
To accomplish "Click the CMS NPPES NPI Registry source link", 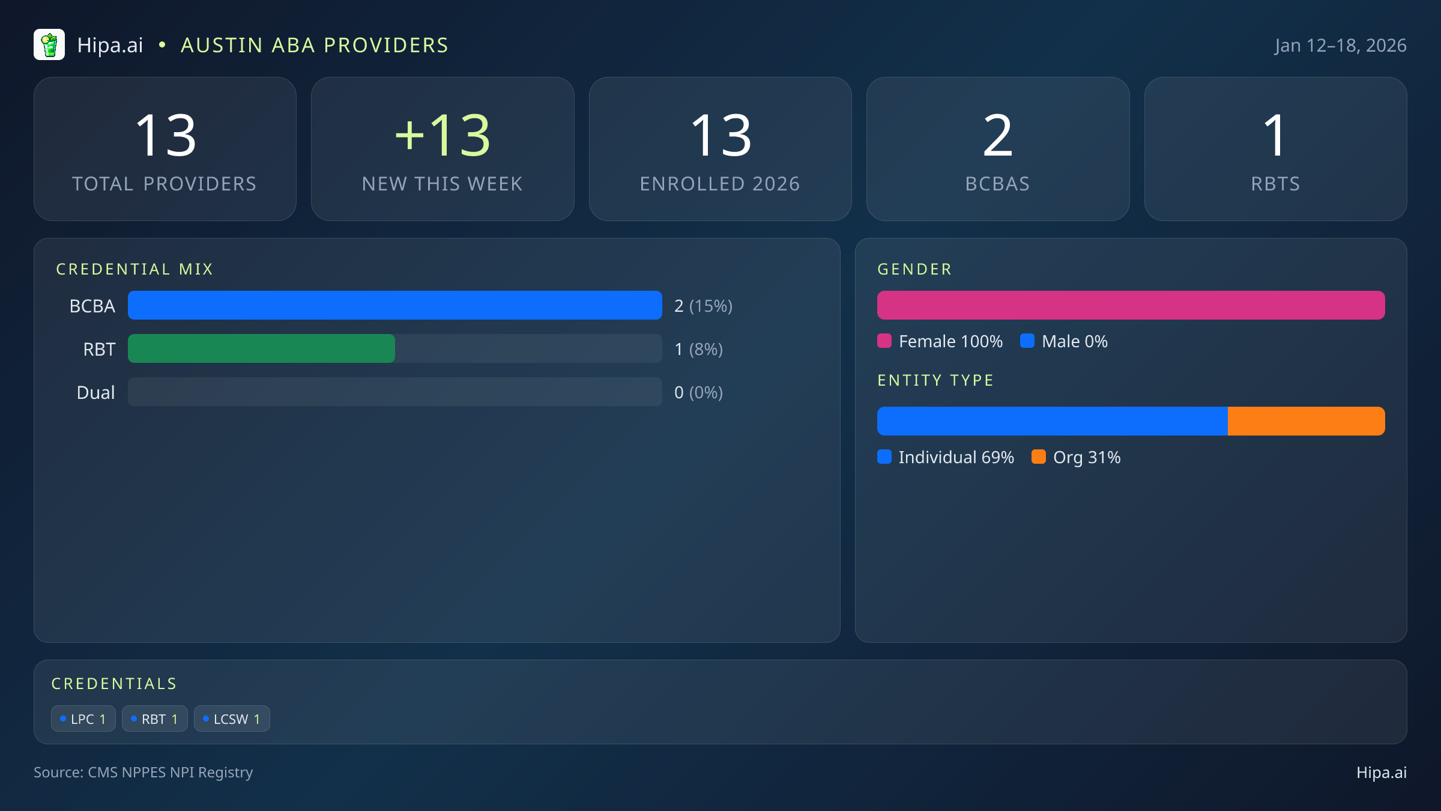I will pyautogui.click(x=143, y=773).
